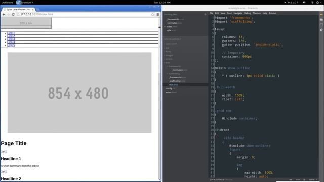This screenshot has width=324, height=182.
Task: Click the Chromium forward arrow
Action: click(x=9, y=14)
